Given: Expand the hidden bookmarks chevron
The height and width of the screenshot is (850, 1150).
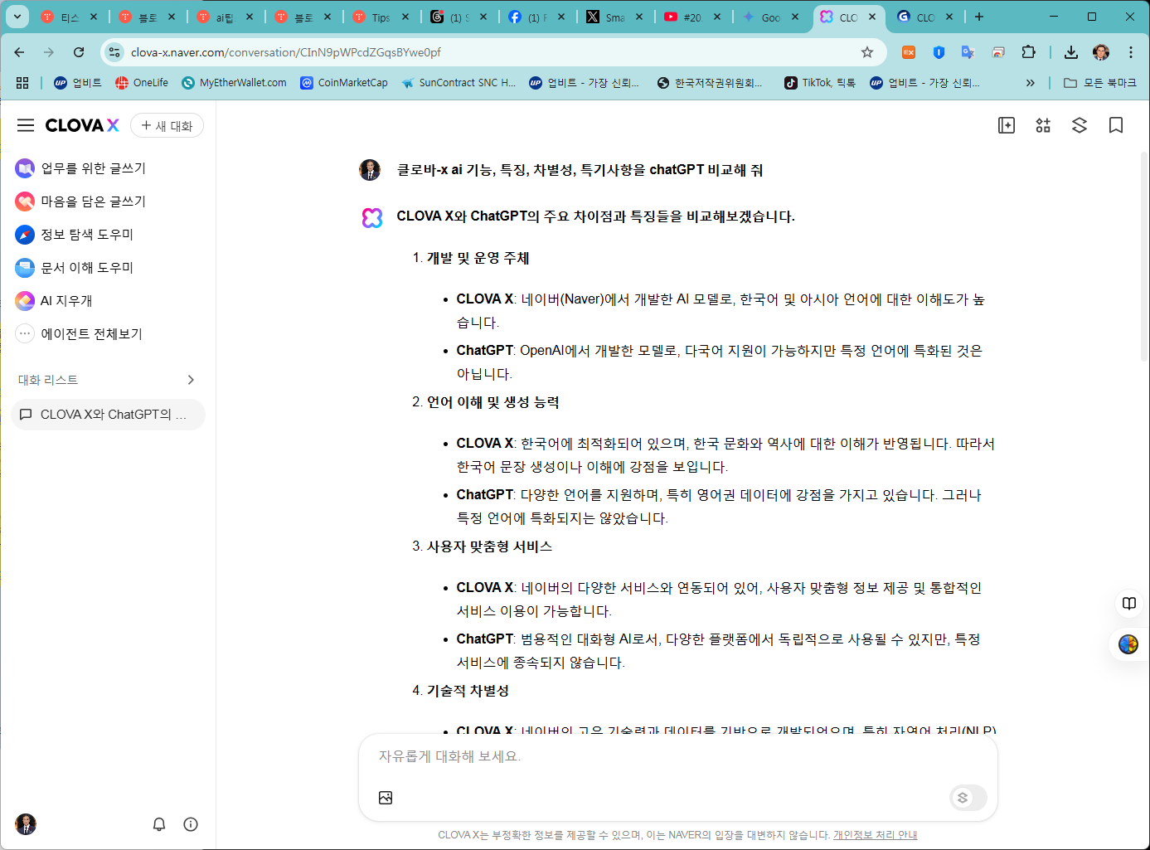Looking at the screenshot, I should (1030, 83).
